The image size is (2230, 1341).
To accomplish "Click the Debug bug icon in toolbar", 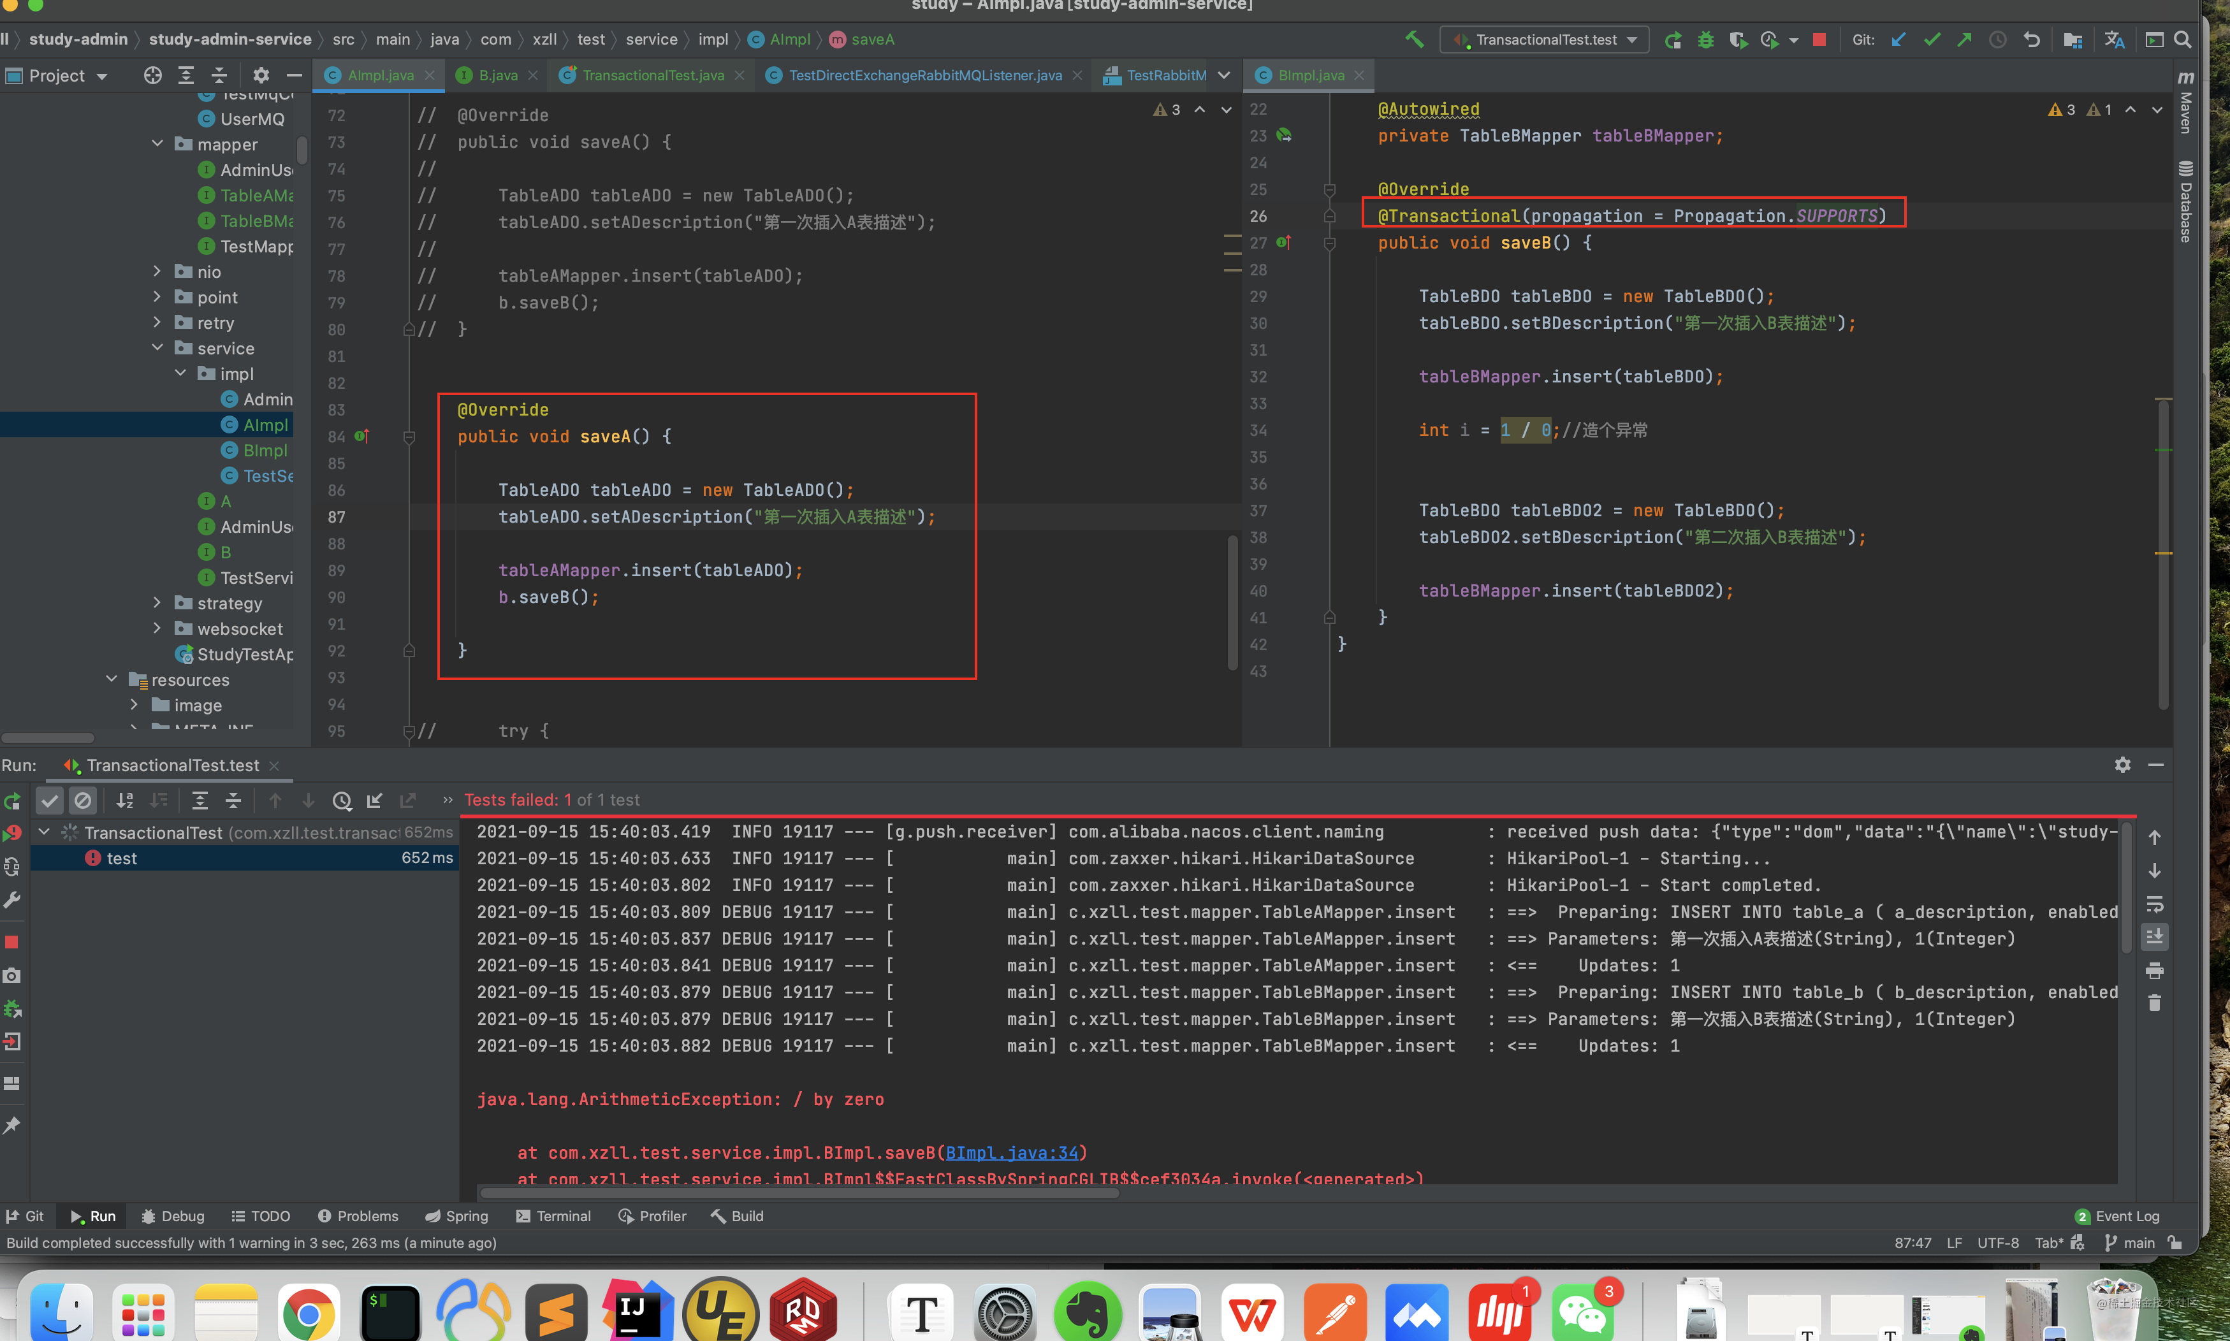I will point(1705,40).
